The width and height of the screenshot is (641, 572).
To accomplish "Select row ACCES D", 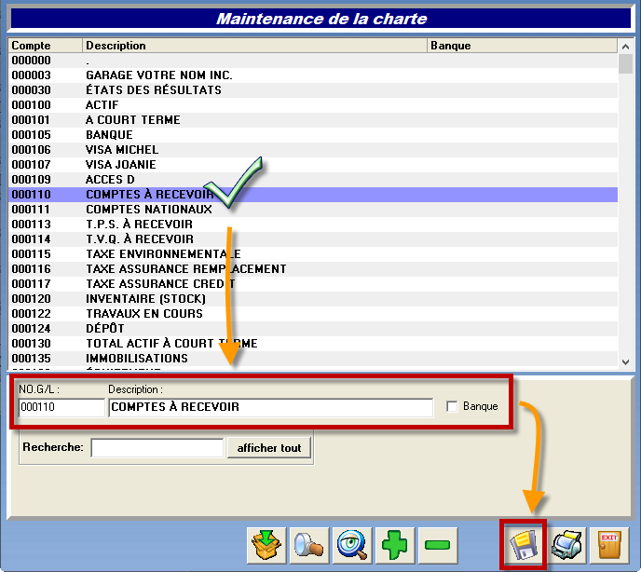I will pyautogui.click(x=313, y=180).
